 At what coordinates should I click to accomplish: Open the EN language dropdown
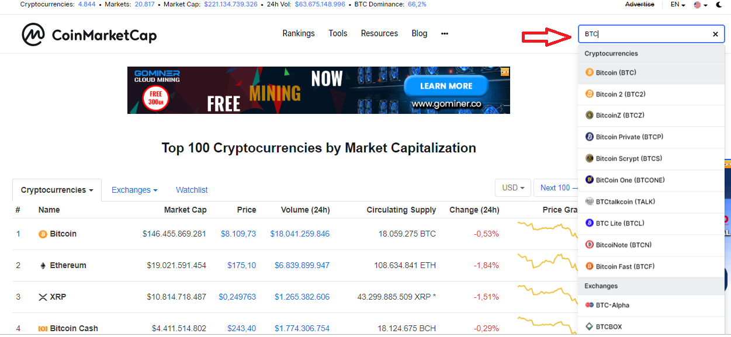[678, 5]
